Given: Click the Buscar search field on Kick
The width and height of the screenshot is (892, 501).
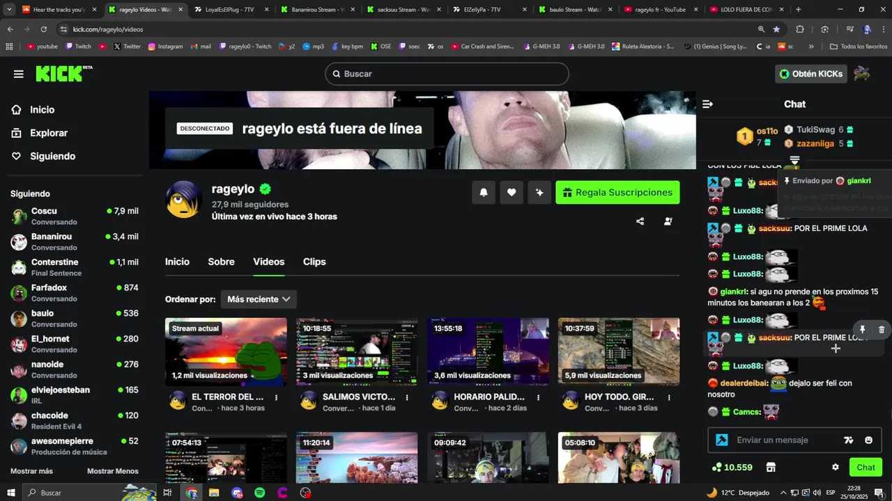Looking at the screenshot, I should point(447,74).
